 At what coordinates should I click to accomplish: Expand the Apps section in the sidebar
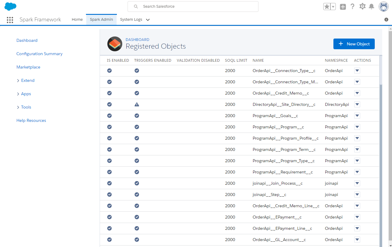coord(26,94)
